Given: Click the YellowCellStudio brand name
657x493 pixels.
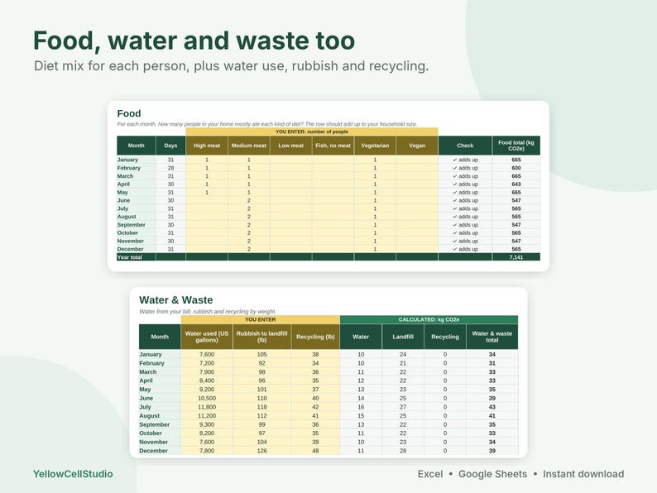Looking at the screenshot, I should coord(73,474).
